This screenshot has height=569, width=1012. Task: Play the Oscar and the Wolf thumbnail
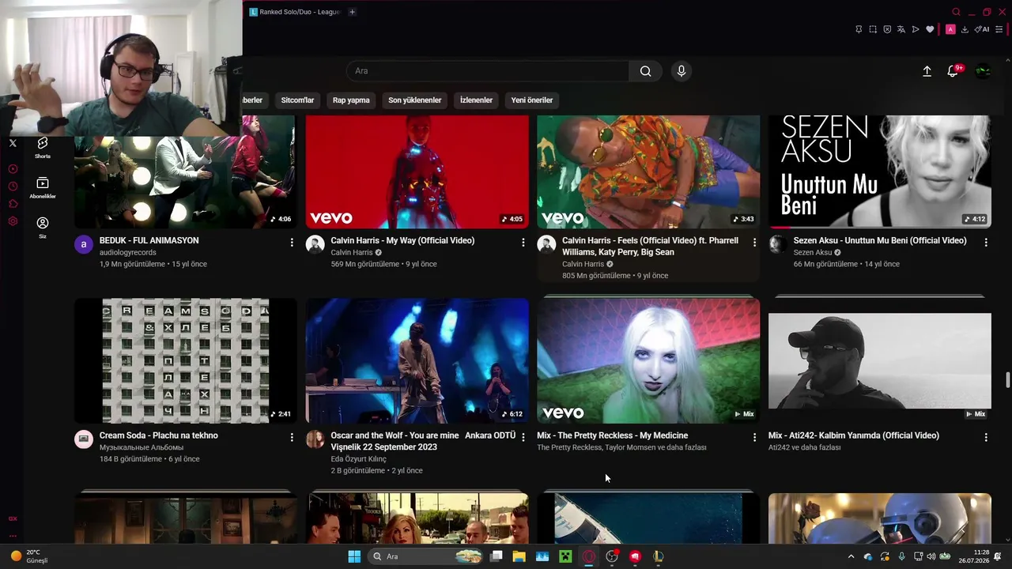pyautogui.click(x=417, y=360)
